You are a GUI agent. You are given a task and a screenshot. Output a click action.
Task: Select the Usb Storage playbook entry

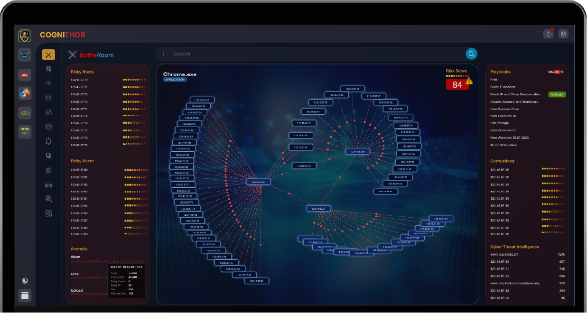coord(500,123)
